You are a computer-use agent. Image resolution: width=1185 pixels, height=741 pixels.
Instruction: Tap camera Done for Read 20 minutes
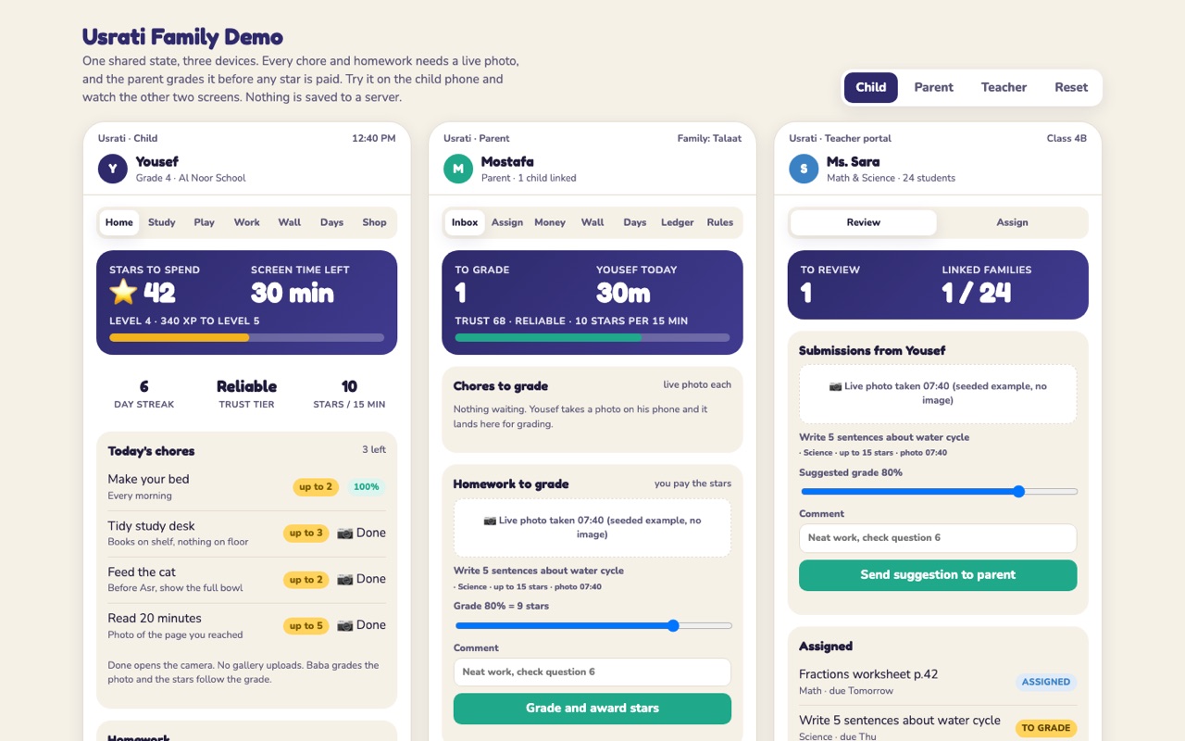(361, 625)
